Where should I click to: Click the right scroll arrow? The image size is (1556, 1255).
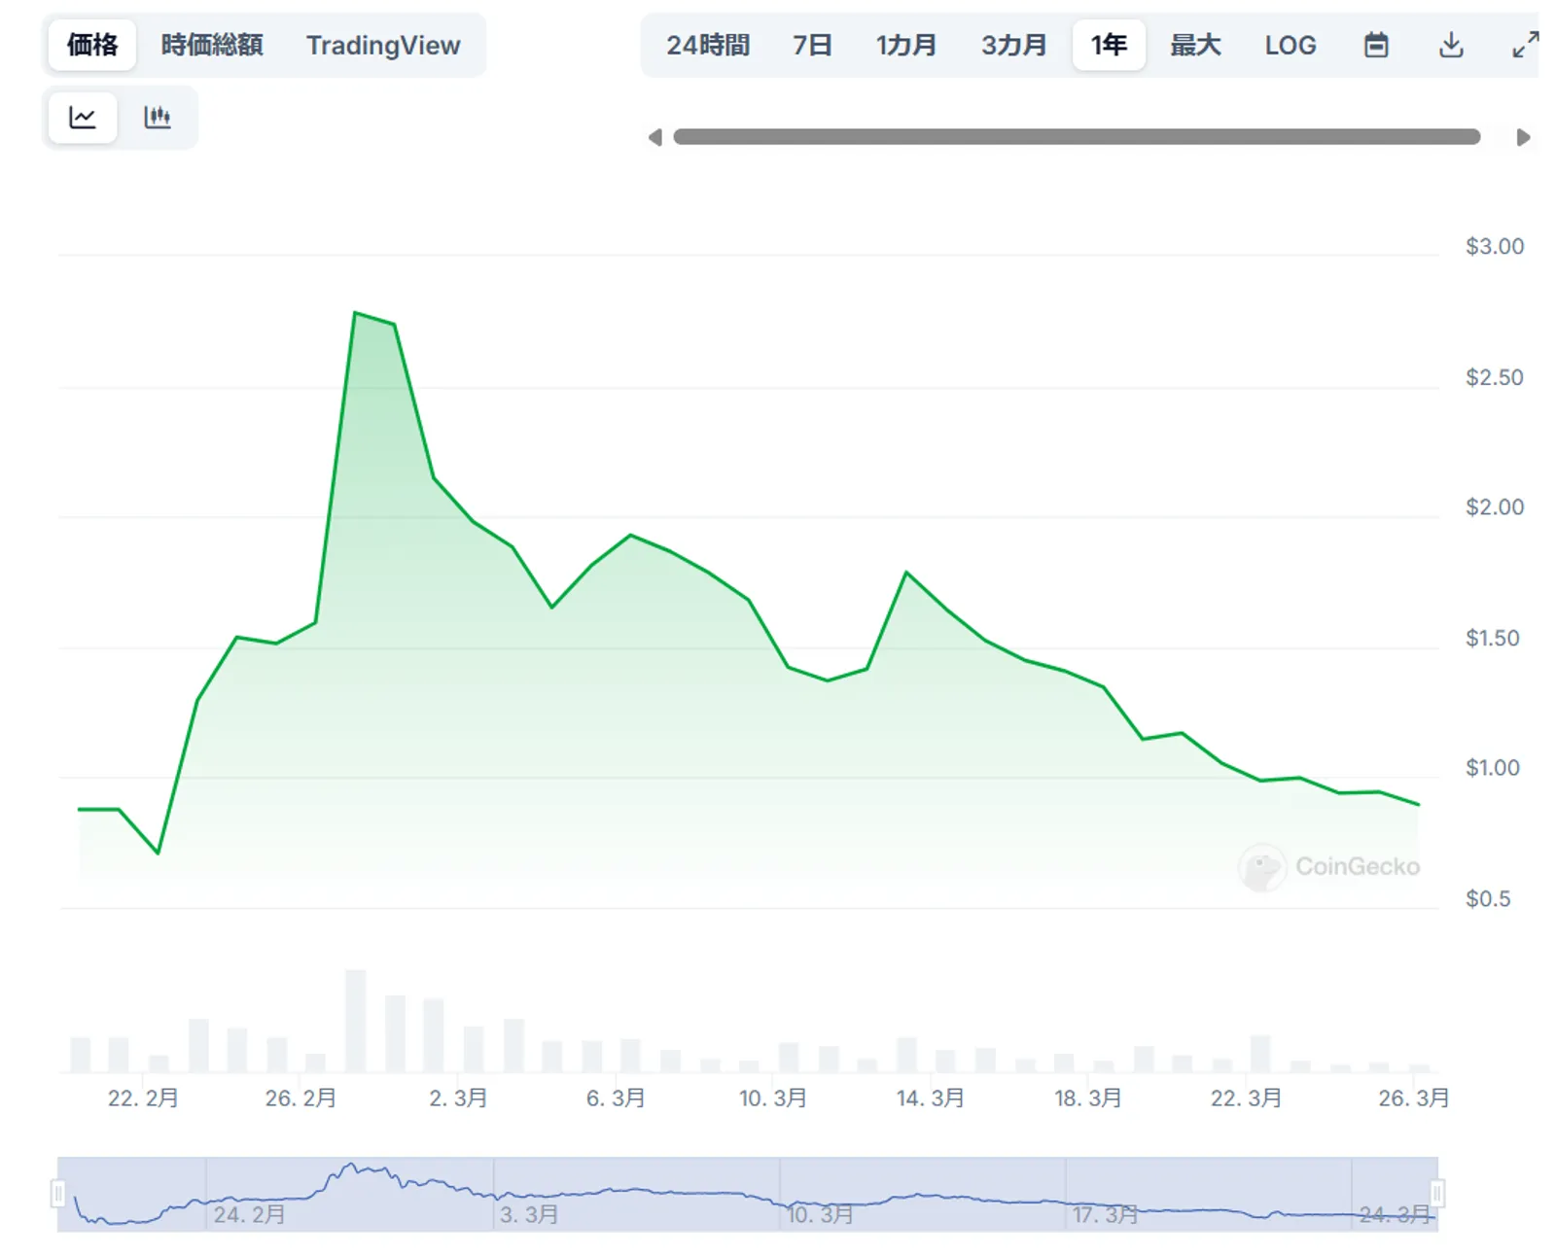point(1523,137)
